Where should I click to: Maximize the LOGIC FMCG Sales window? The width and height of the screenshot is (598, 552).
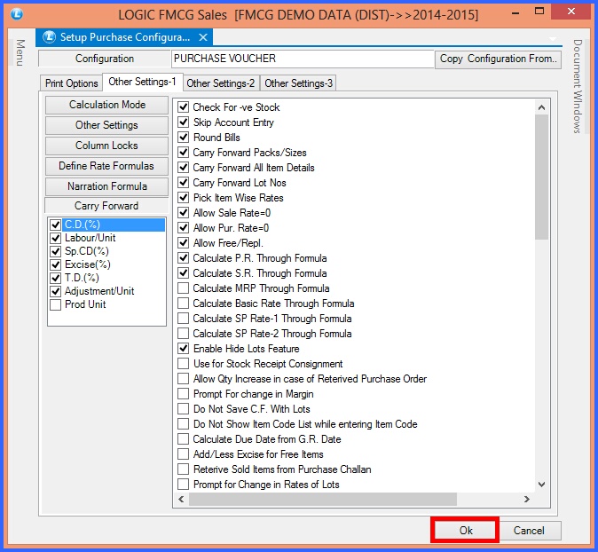[x=539, y=12]
